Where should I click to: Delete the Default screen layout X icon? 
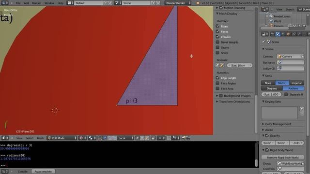(110, 3)
